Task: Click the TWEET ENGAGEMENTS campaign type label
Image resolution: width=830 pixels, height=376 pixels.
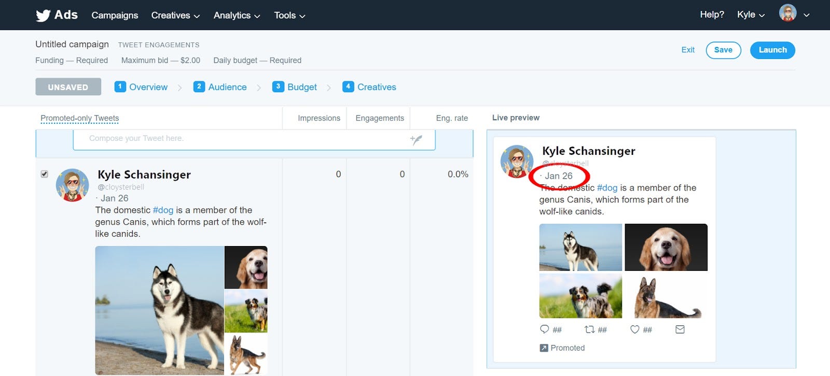Action: pos(159,45)
